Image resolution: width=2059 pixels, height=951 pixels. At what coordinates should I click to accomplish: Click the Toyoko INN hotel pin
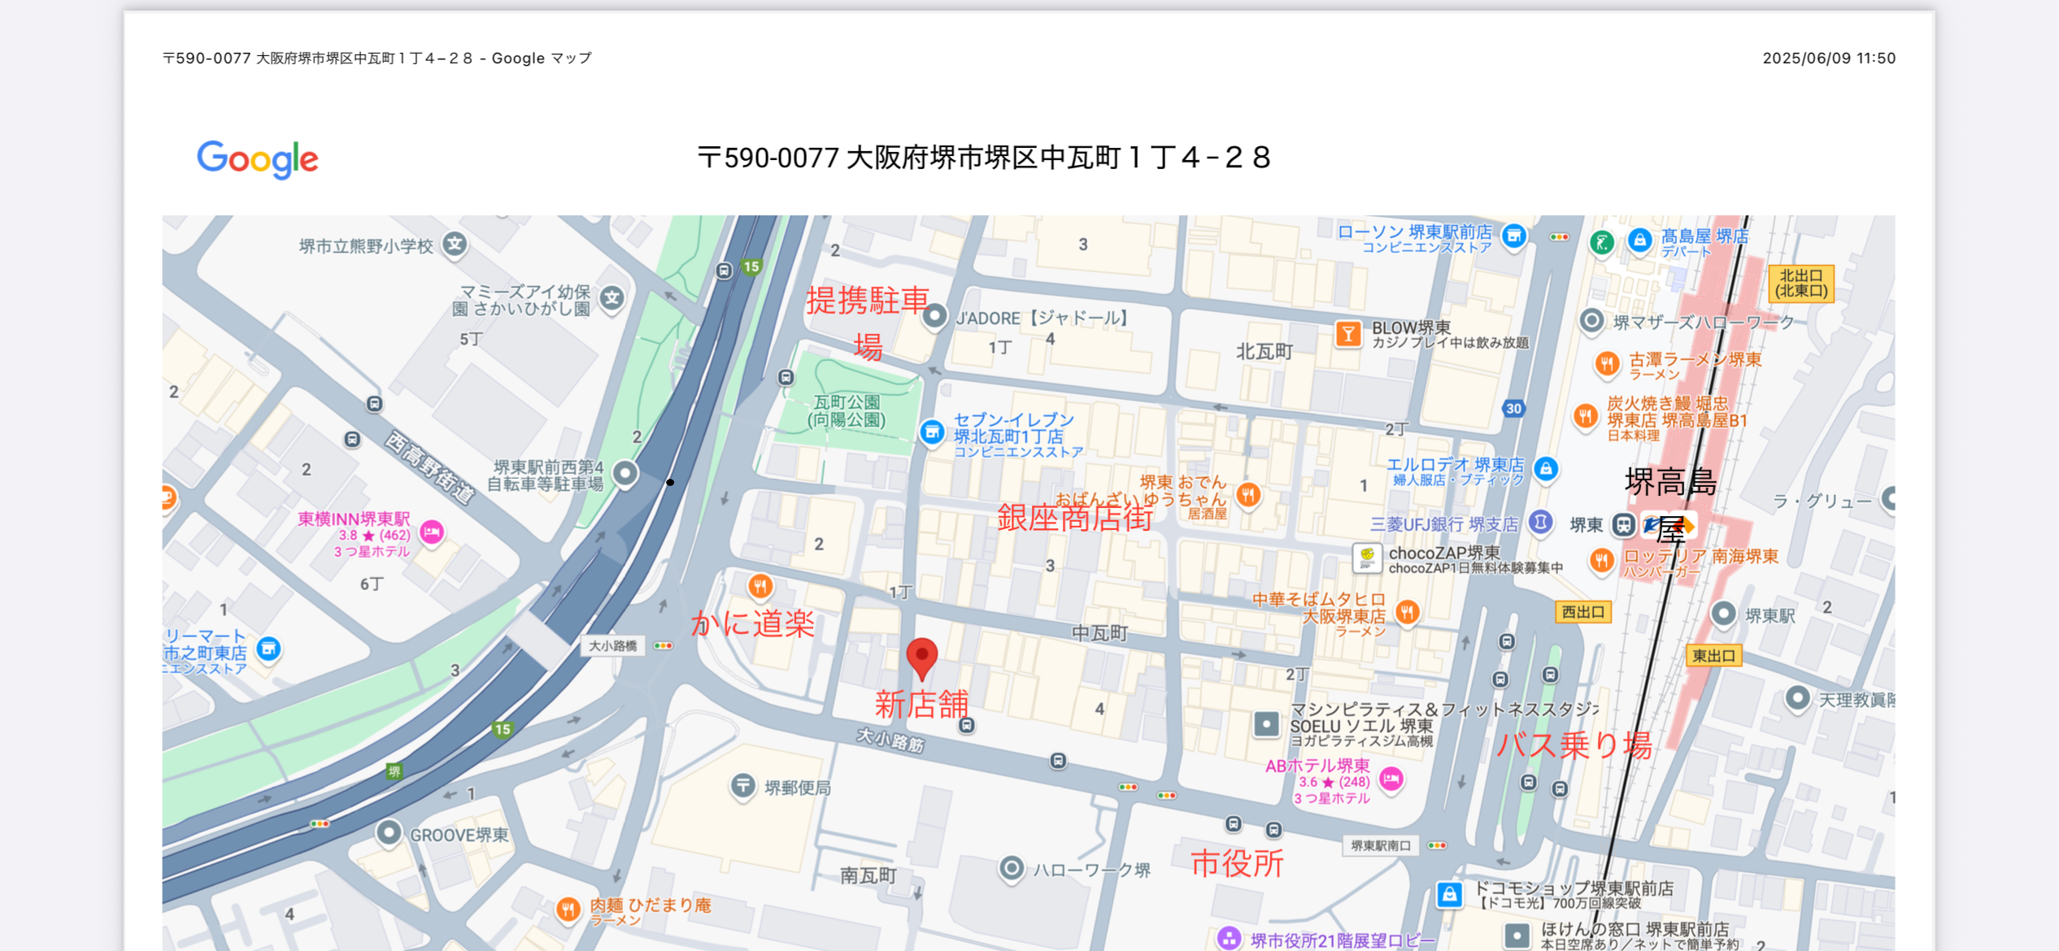pos(432,532)
